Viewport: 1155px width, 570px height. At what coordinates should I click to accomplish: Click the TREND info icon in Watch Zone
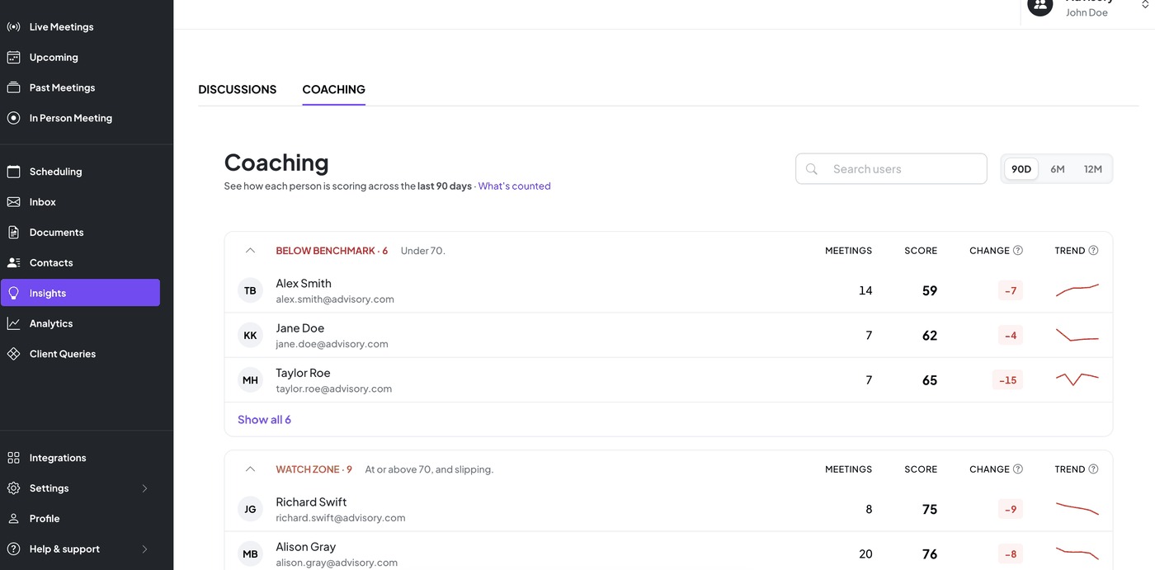[x=1093, y=469]
